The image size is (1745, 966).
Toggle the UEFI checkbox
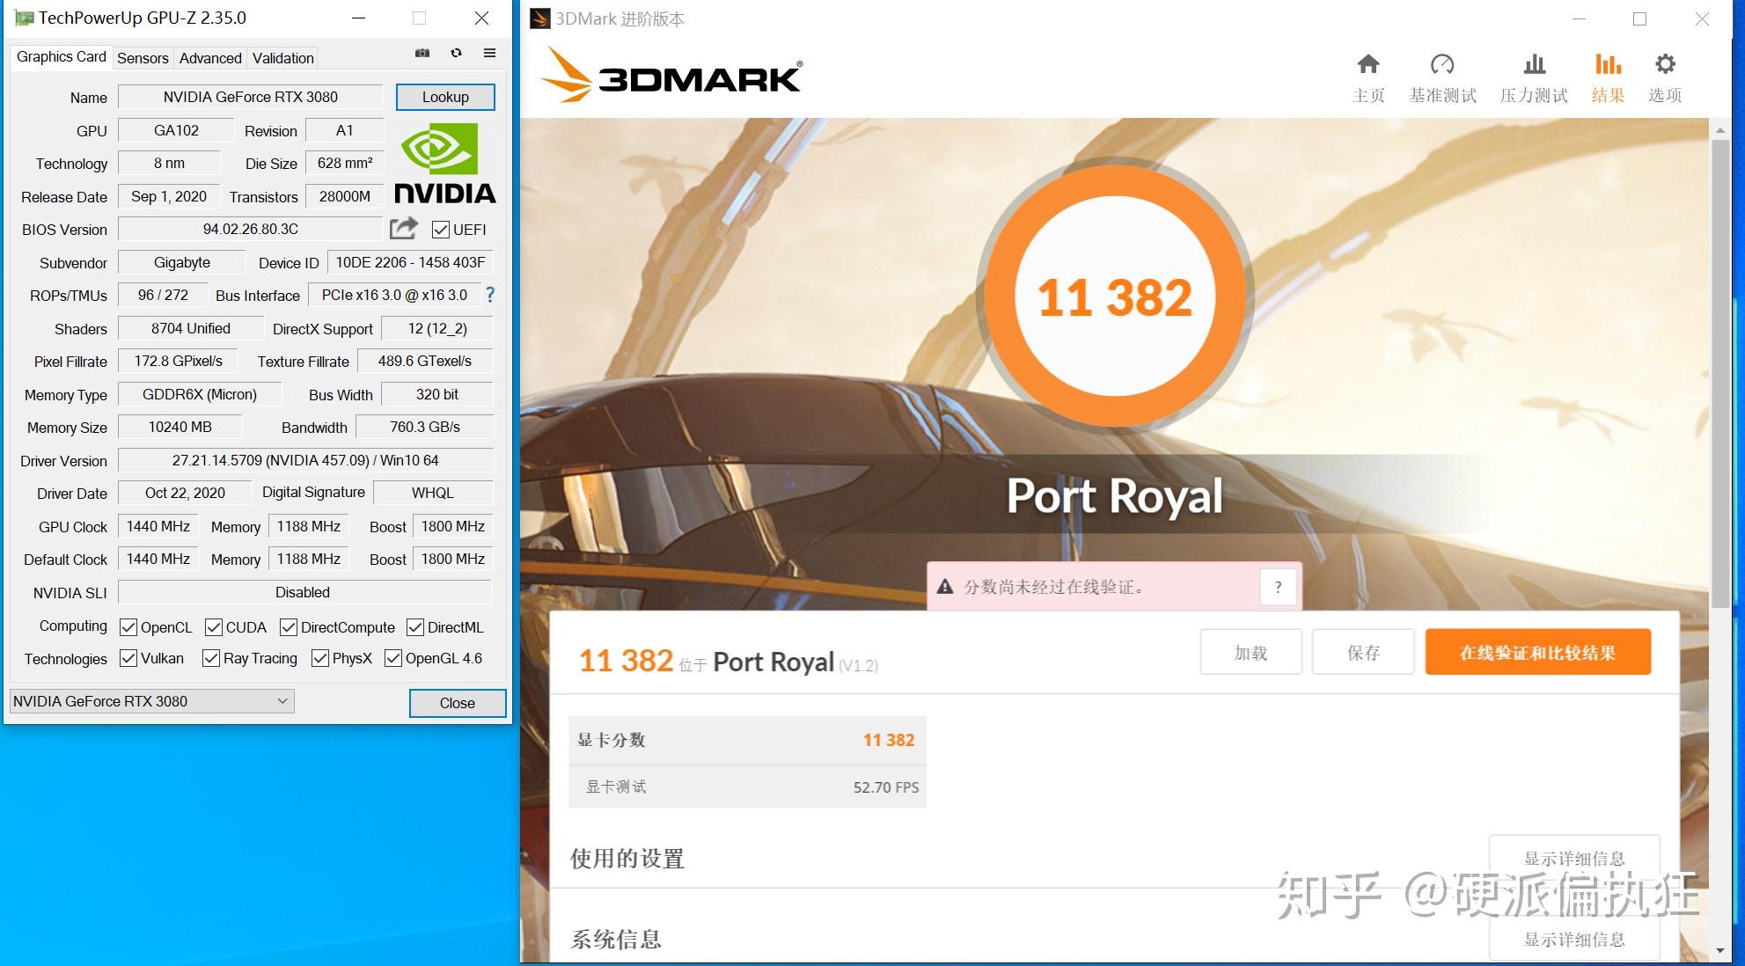(x=440, y=230)
